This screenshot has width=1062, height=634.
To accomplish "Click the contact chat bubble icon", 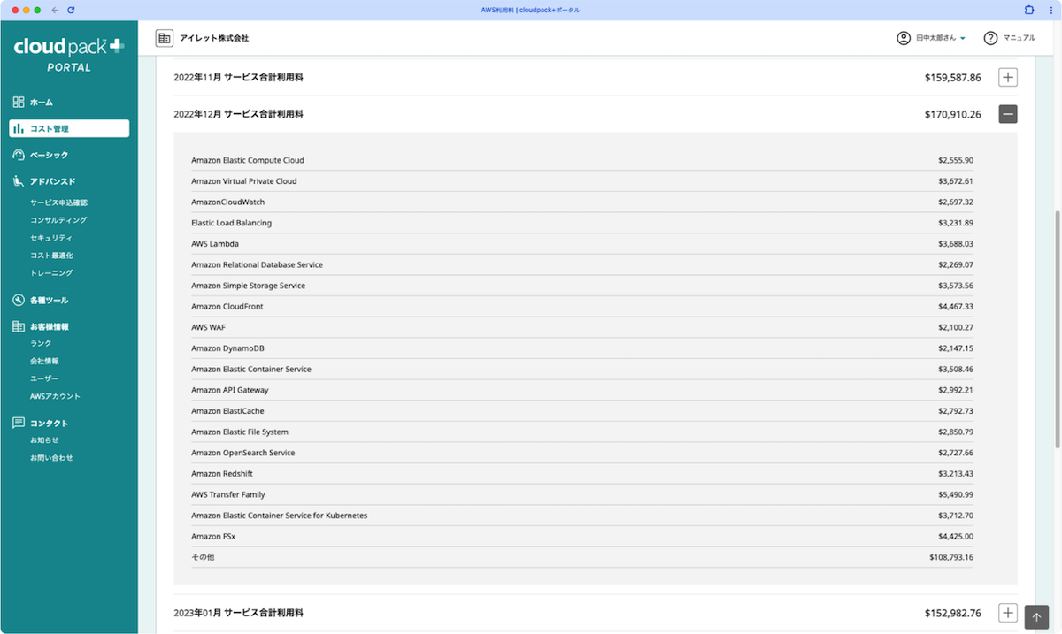I will coord(19,424).
